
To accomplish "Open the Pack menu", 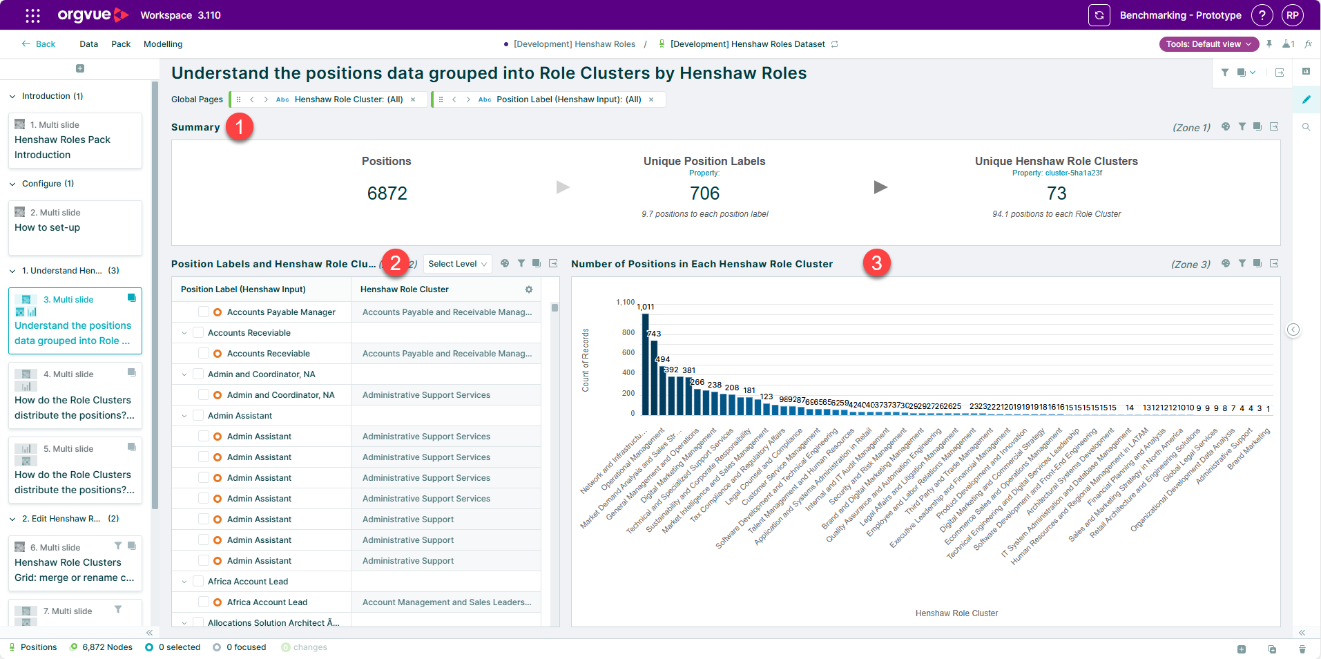I will (121, 44).
